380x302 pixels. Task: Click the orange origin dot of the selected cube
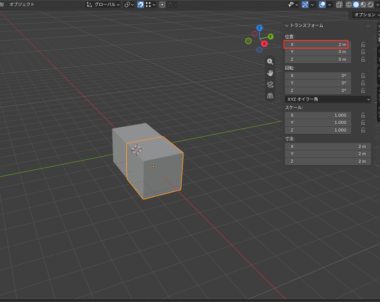[x=154, y=167]
